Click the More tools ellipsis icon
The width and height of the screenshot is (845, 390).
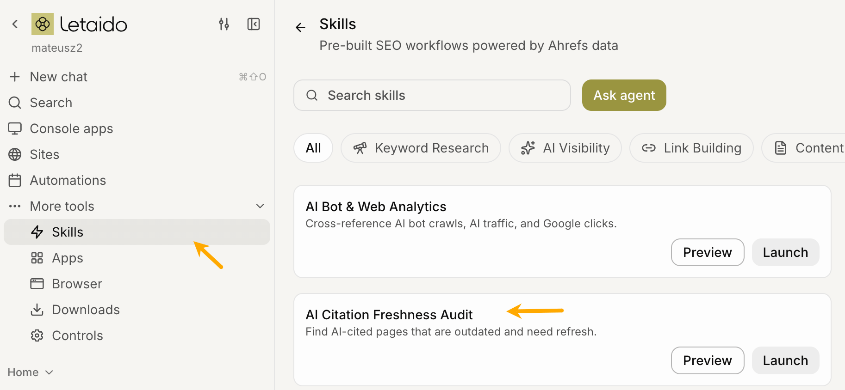pos(15,206)
